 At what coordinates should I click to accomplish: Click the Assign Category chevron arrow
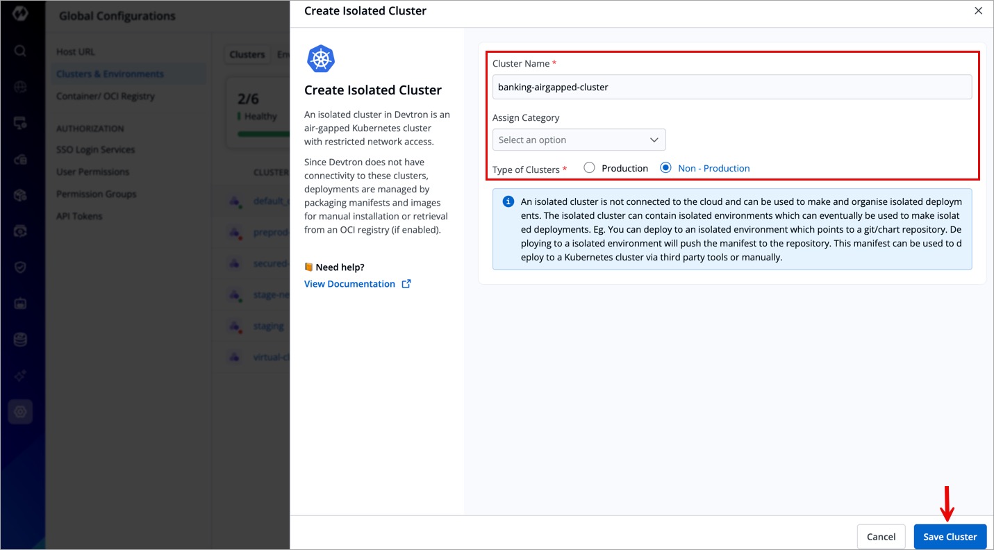pos(654,140)
